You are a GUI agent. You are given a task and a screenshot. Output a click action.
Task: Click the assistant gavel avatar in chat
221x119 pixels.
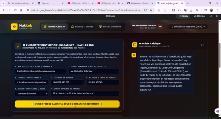[134, 55]
